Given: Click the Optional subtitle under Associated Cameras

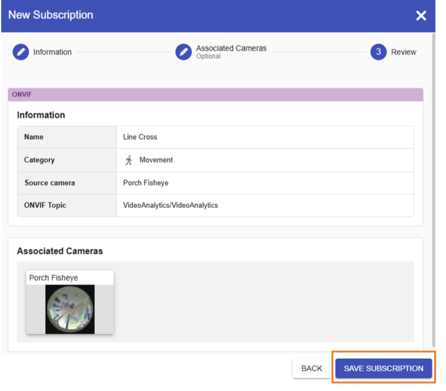Looking at the screenshot, I should (208, 56).
